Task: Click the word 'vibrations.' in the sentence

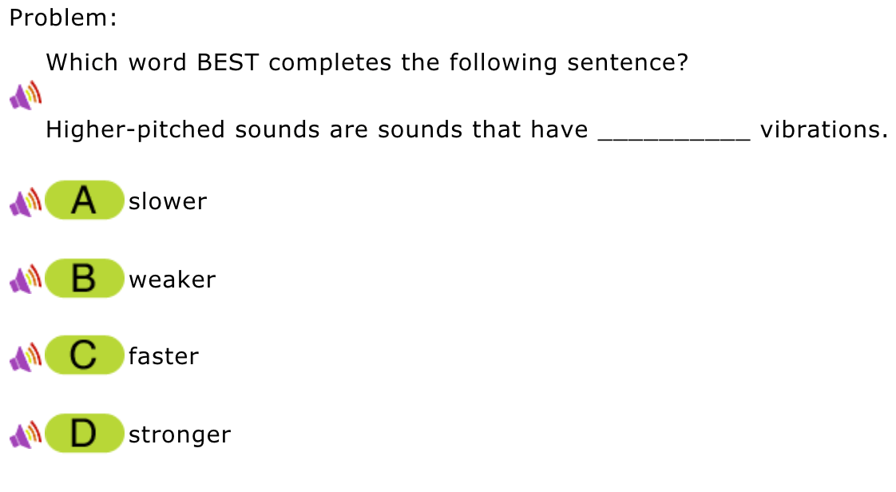Action: [823, 129]
